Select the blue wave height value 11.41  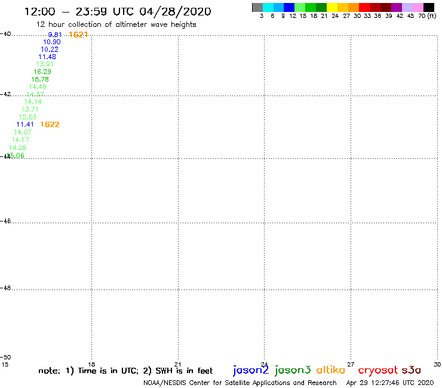coord(25,125)
